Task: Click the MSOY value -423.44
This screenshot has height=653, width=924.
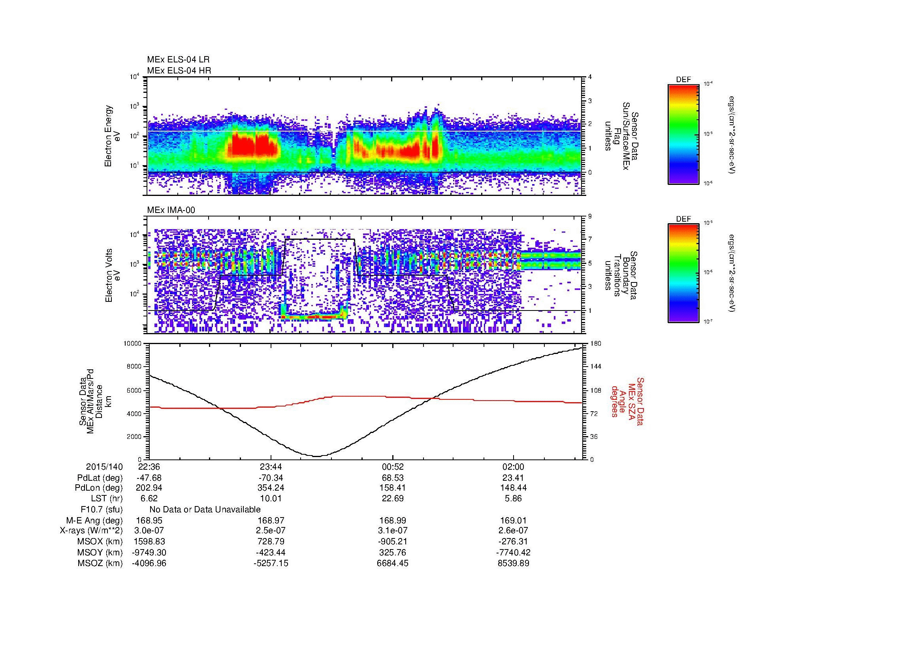Action: tap(271, 553)
